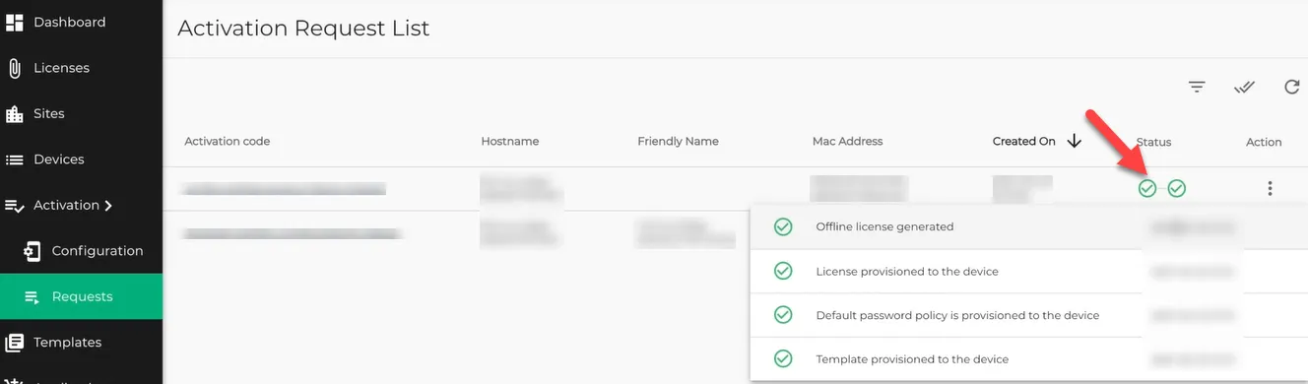Click the Status column header
The width and height of the screenshot is (1308, 384).
point(1153,142)
